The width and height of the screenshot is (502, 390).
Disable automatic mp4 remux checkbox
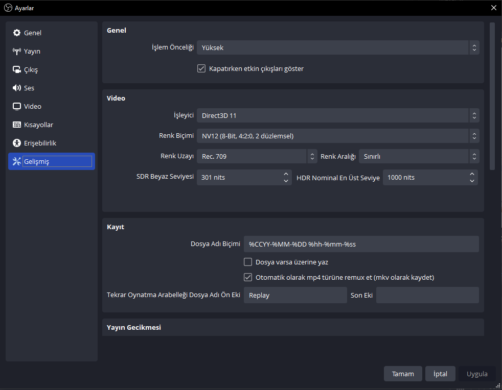[248, 278]
